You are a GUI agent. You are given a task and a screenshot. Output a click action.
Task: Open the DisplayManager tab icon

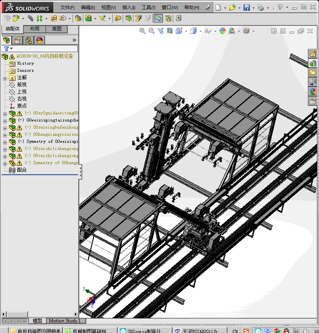click(x=39, y=40)
